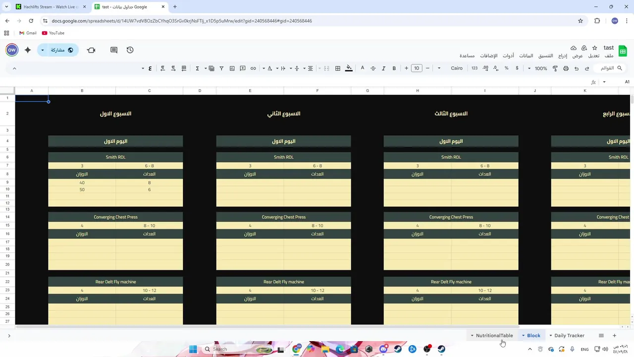
Task: Click the insert comment icon in toolbar
Action: pyautogui.click(x=243, y=68)
